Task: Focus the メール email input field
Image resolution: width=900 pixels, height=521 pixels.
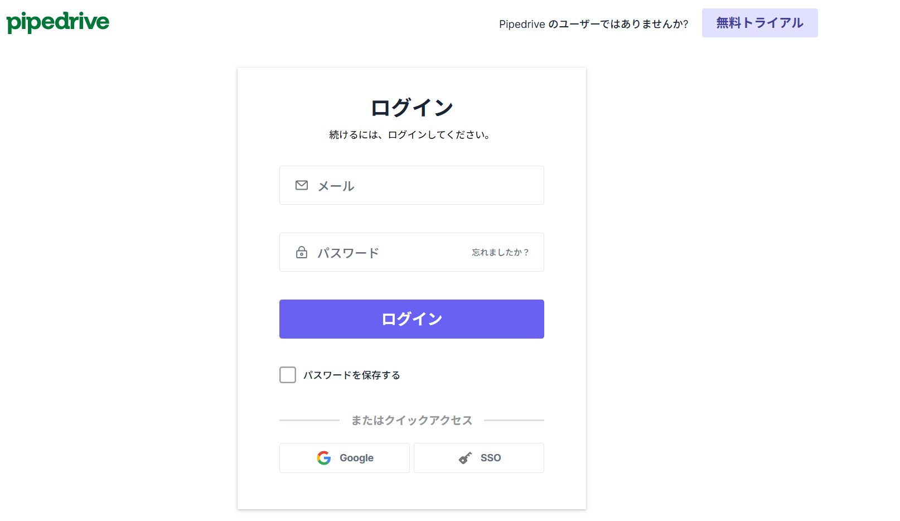Action: pyautogui.click(x=412, y=185)
